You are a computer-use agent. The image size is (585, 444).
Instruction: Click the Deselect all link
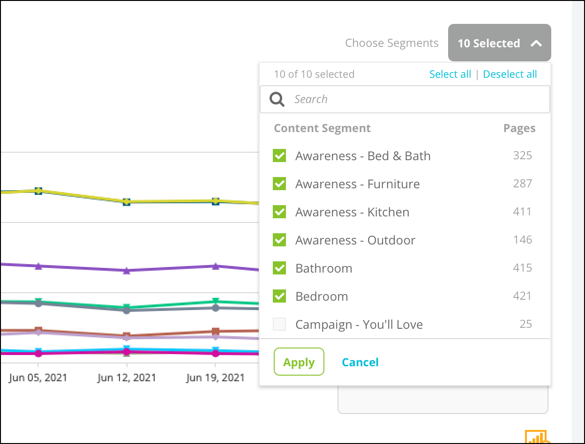point(510,74)
